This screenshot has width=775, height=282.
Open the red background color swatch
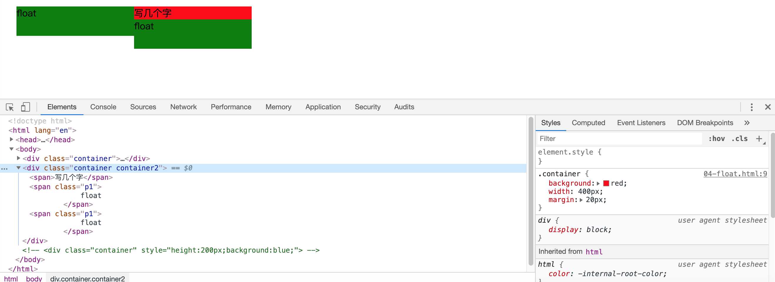(606, 183)
